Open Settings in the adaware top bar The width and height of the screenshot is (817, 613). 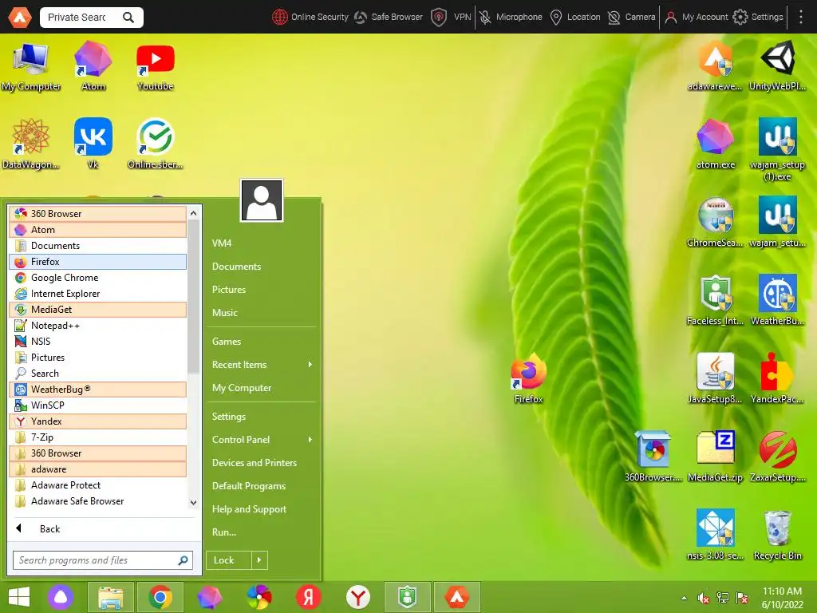point(758,18)
